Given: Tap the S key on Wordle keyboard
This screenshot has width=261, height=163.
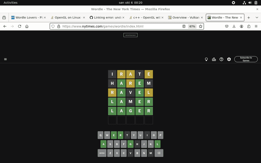Looking at the screenshot, I should click(110, 144).
